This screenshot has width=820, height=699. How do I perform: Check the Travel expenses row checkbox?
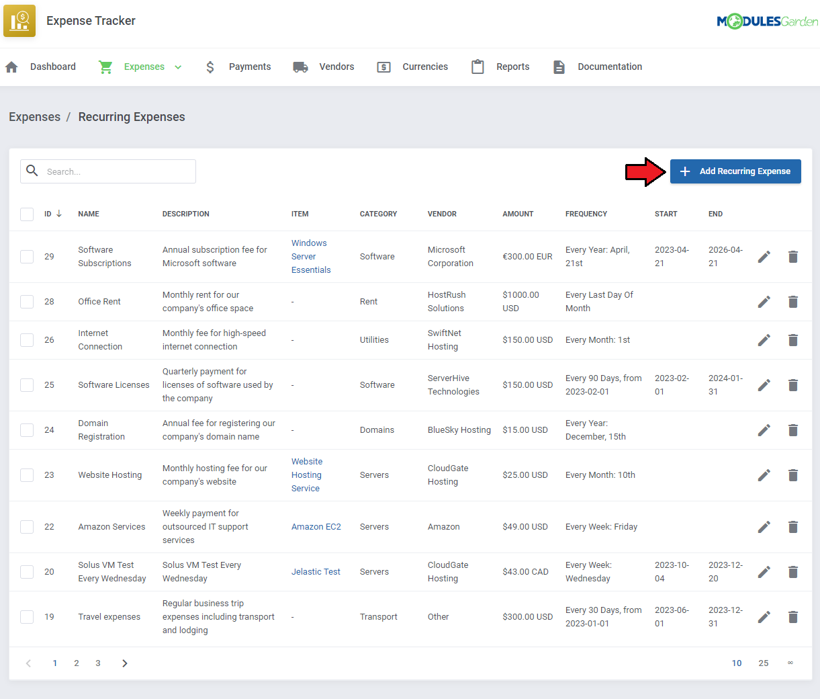click(x=27, y=617)
